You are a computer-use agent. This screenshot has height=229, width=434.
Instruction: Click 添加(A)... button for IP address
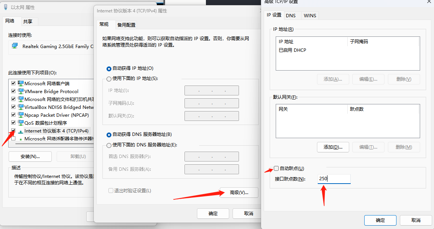[333, 79]
